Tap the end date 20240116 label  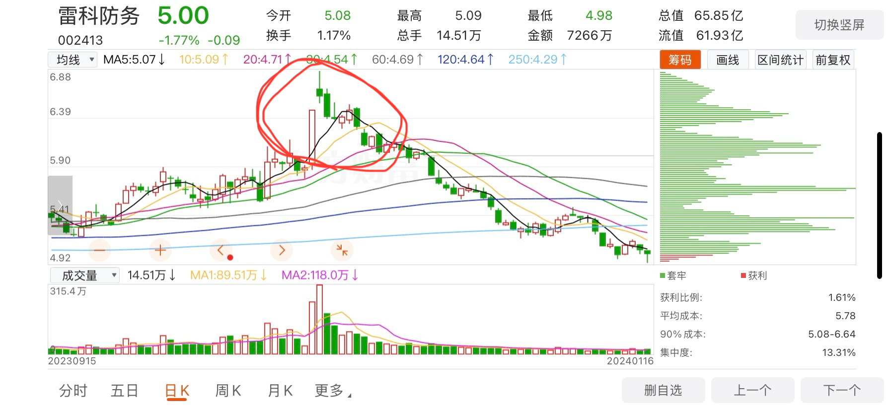pos(630,361)
